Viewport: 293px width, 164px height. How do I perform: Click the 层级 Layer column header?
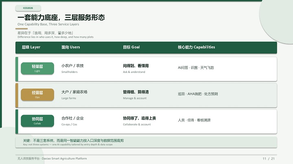click(31, 47)
